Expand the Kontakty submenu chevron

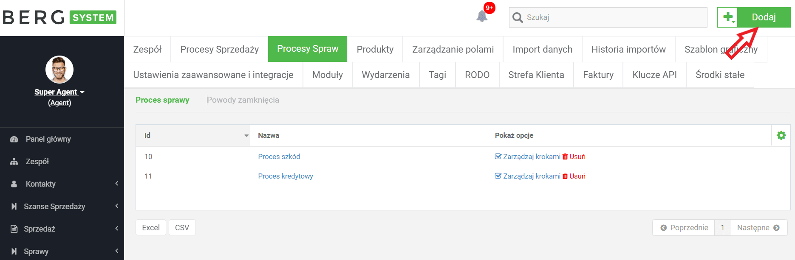coord(116,184)
